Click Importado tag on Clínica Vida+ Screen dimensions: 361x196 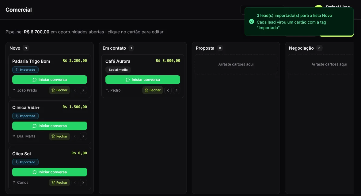(25, 116)
